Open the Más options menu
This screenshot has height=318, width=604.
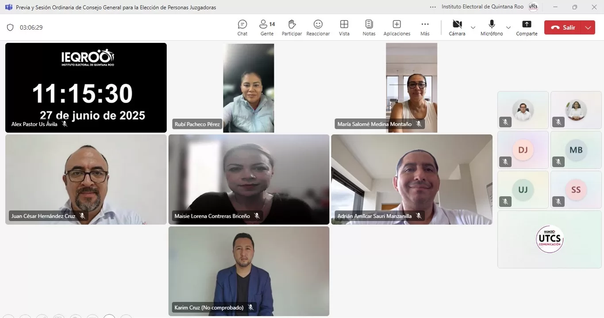pos(425,27)
